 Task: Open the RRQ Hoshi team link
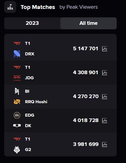pos(36,102)
